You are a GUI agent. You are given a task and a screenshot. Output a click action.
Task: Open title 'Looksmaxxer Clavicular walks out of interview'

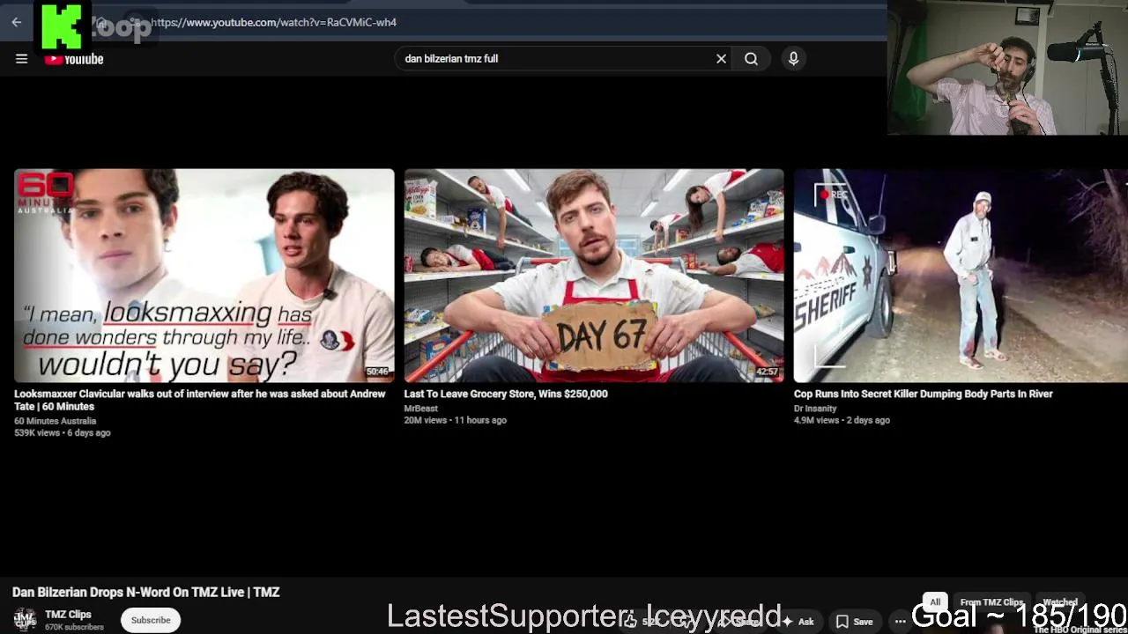pyautogui.click(x=200, y=400)
